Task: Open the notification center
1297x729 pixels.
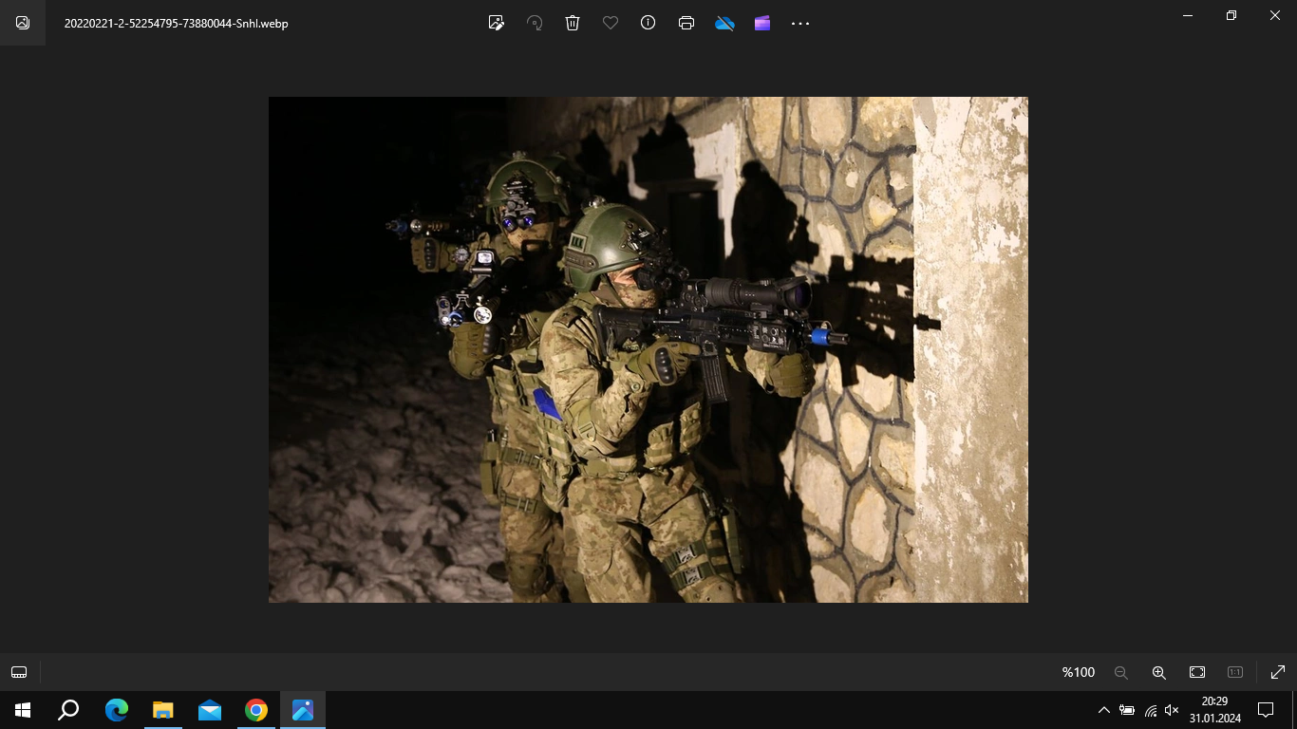Action: click(x=1265, y=710)
